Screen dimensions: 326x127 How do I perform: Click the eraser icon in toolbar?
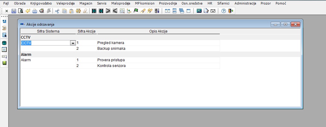pos(85,11)
